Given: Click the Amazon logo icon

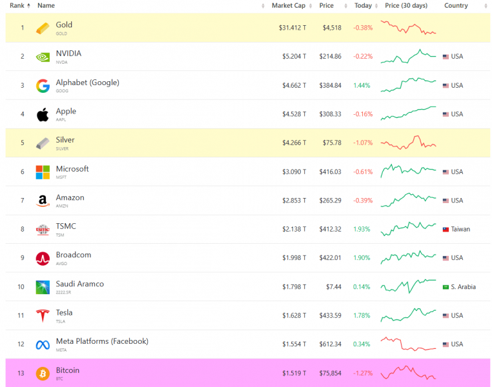Looking at the screenshot, I should (x=43, y=201).
